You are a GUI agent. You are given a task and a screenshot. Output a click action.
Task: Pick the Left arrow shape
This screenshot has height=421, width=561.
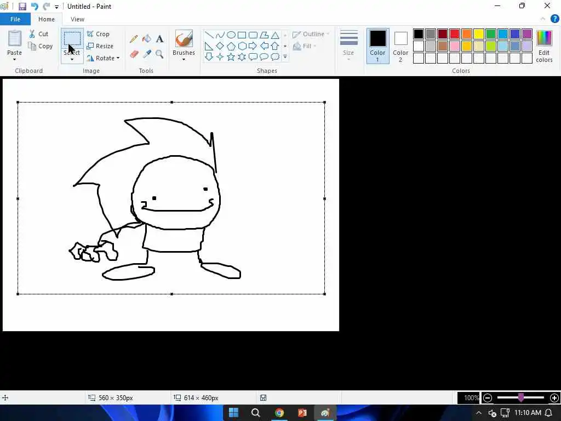coord(264,46)
